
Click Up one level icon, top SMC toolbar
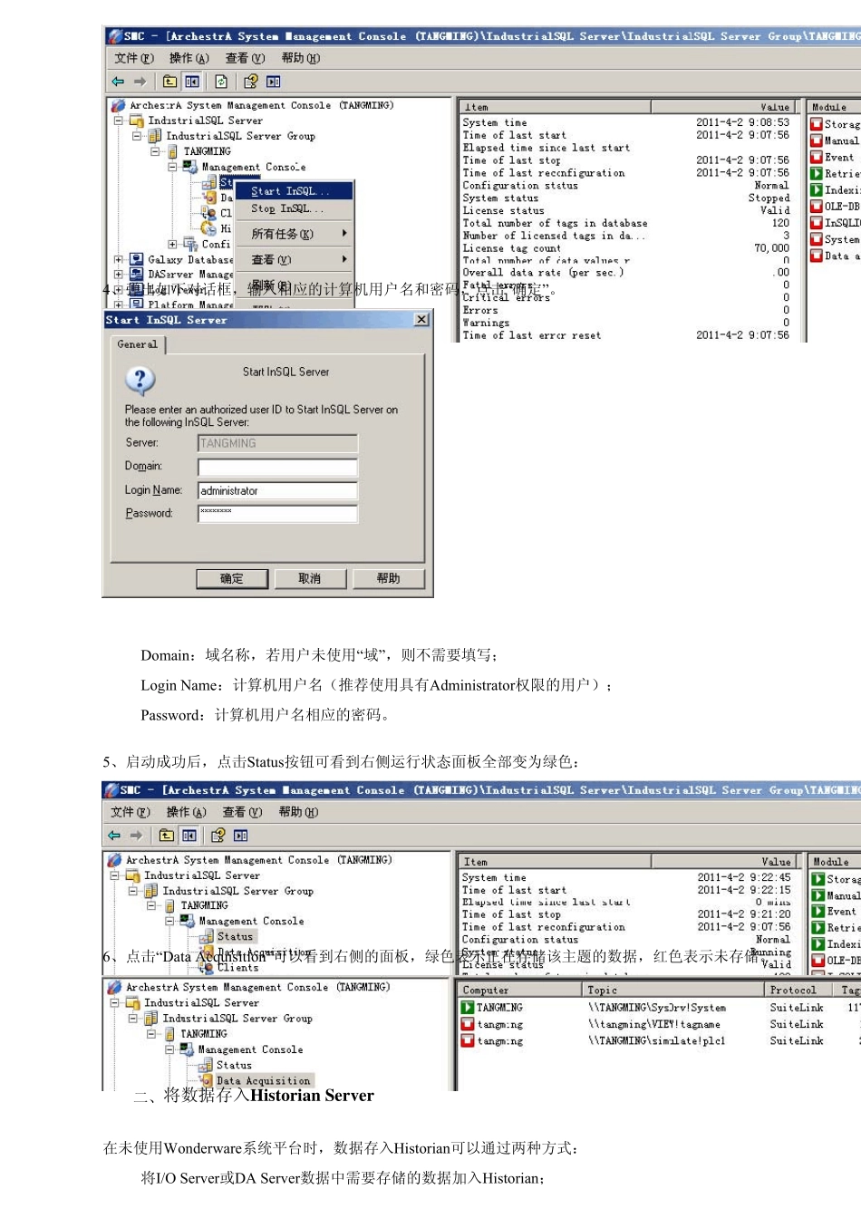[x=169, y=82]
